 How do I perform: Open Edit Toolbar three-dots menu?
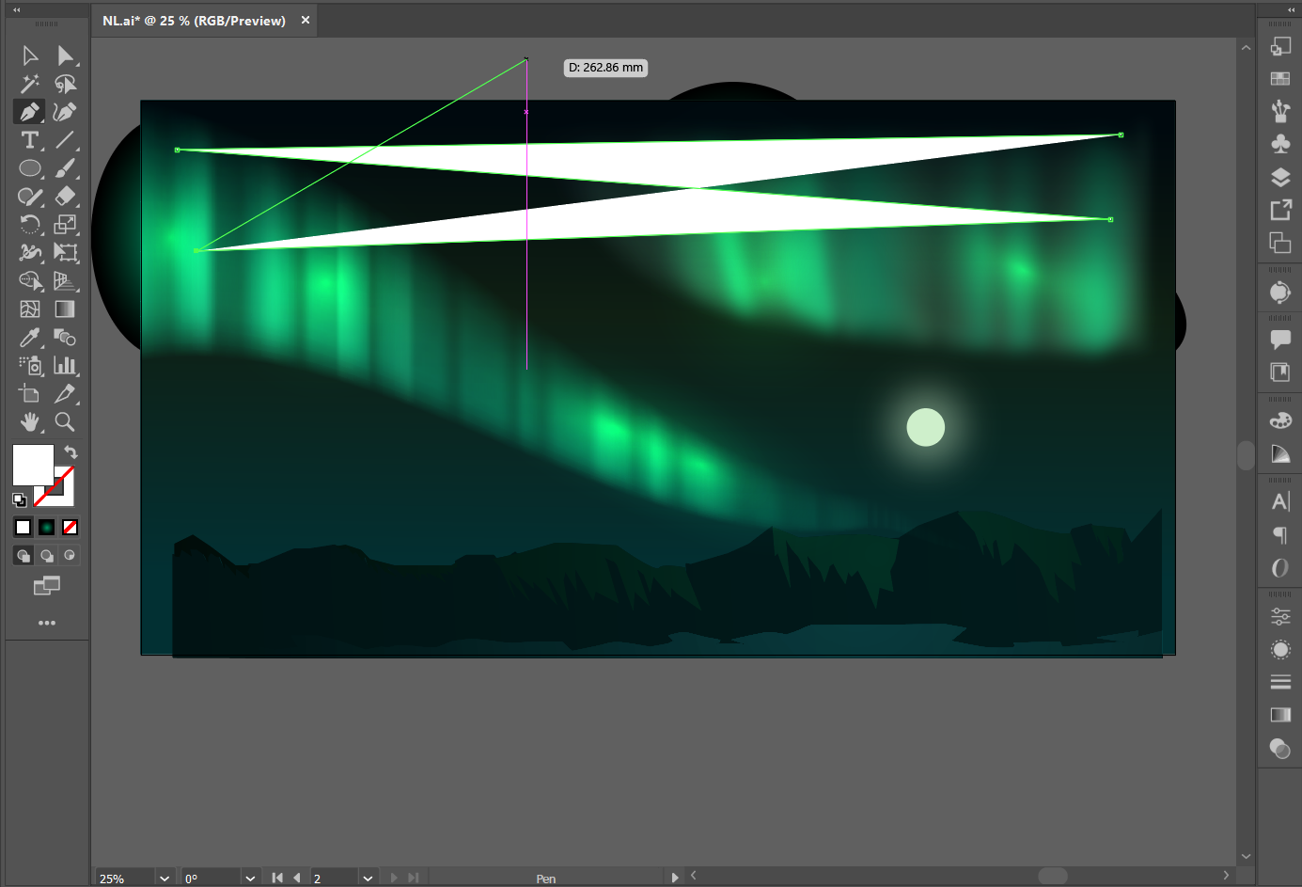click(x=46, y=623)
